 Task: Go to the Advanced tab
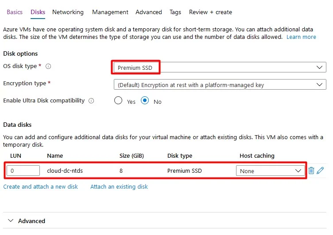coord(149,12)
